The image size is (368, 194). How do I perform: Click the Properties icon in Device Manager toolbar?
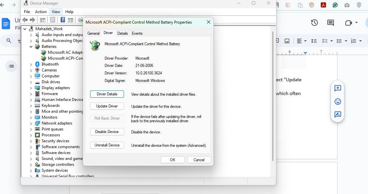pyautogui.click(x=52, y=20)
